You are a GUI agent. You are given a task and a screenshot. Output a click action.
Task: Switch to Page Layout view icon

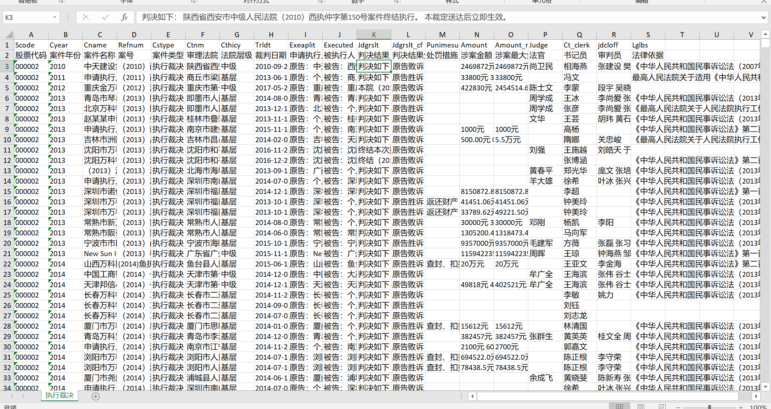coord(641,406)
